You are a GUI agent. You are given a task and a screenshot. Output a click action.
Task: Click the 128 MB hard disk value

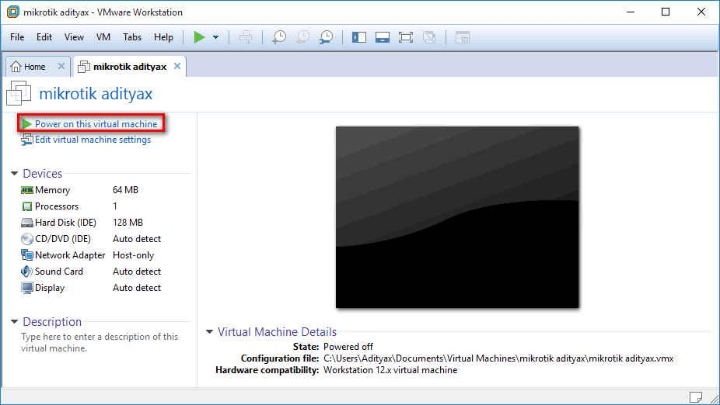(128, 223)
